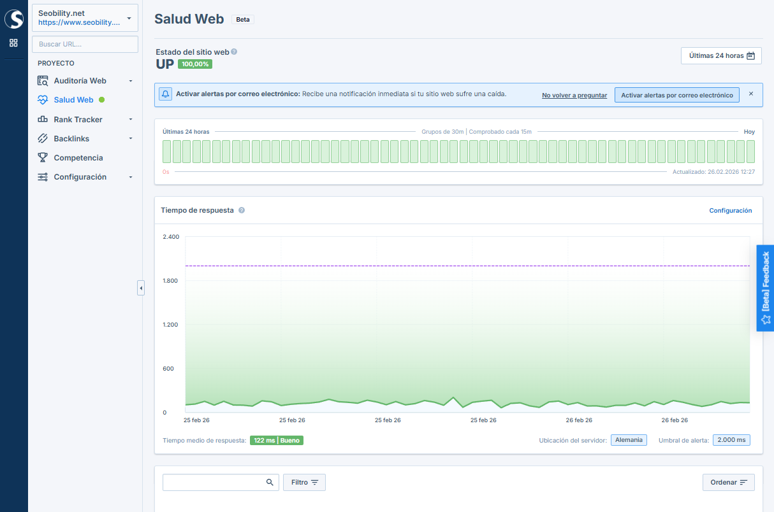
Task: Click the first uptime bar in the status timeline
Action: coord(167,152)
